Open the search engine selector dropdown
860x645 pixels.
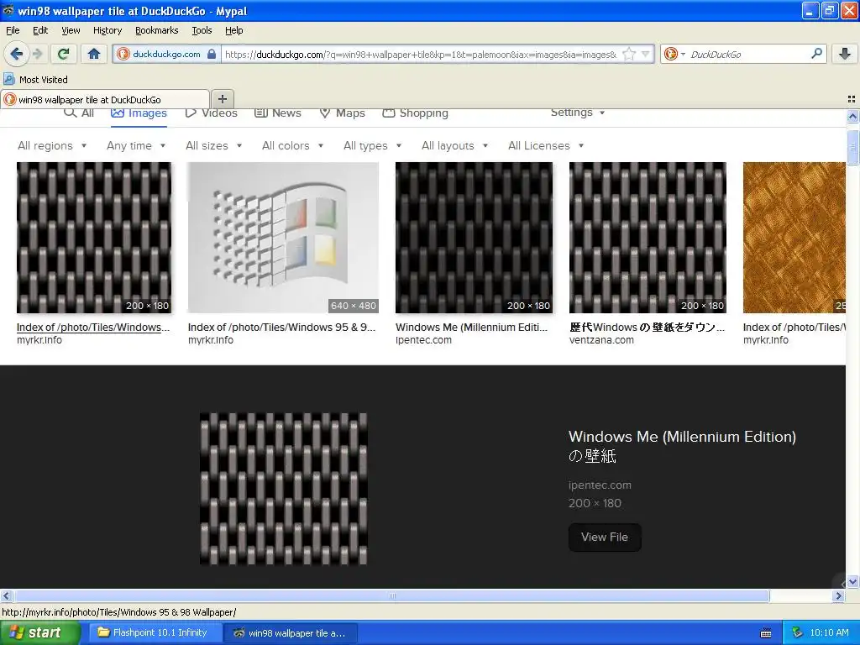[x=674, y=54]
